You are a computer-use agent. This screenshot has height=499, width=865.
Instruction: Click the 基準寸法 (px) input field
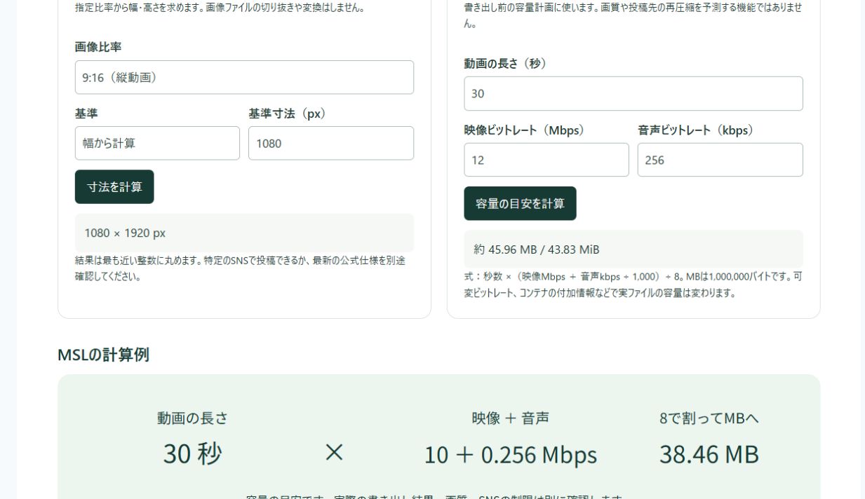[331, 143]
